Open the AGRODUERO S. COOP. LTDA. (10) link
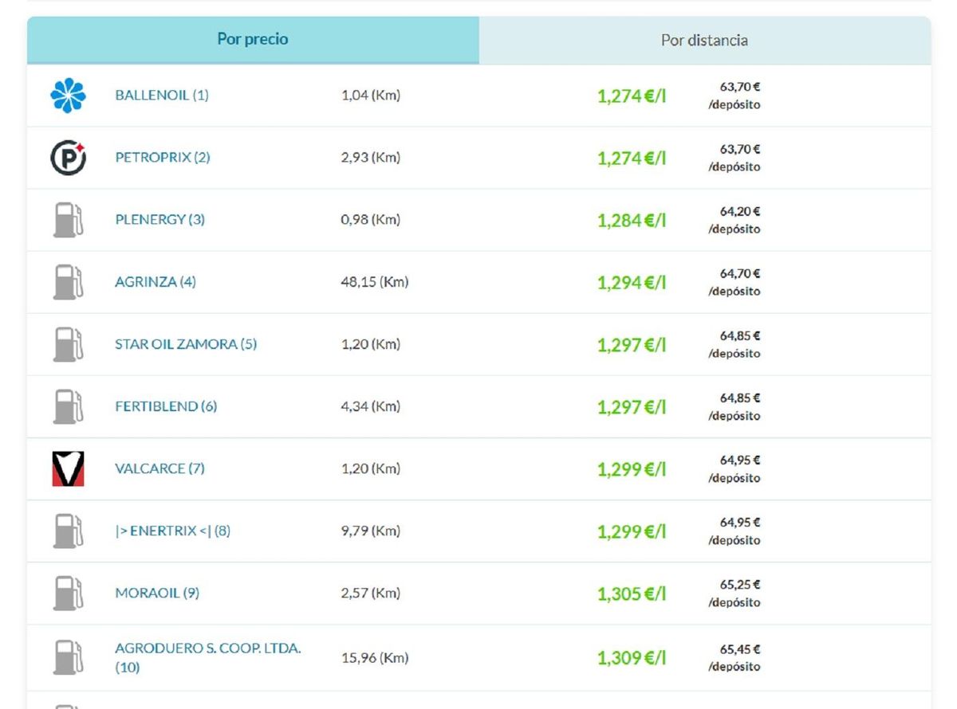 tap(208, 657)
